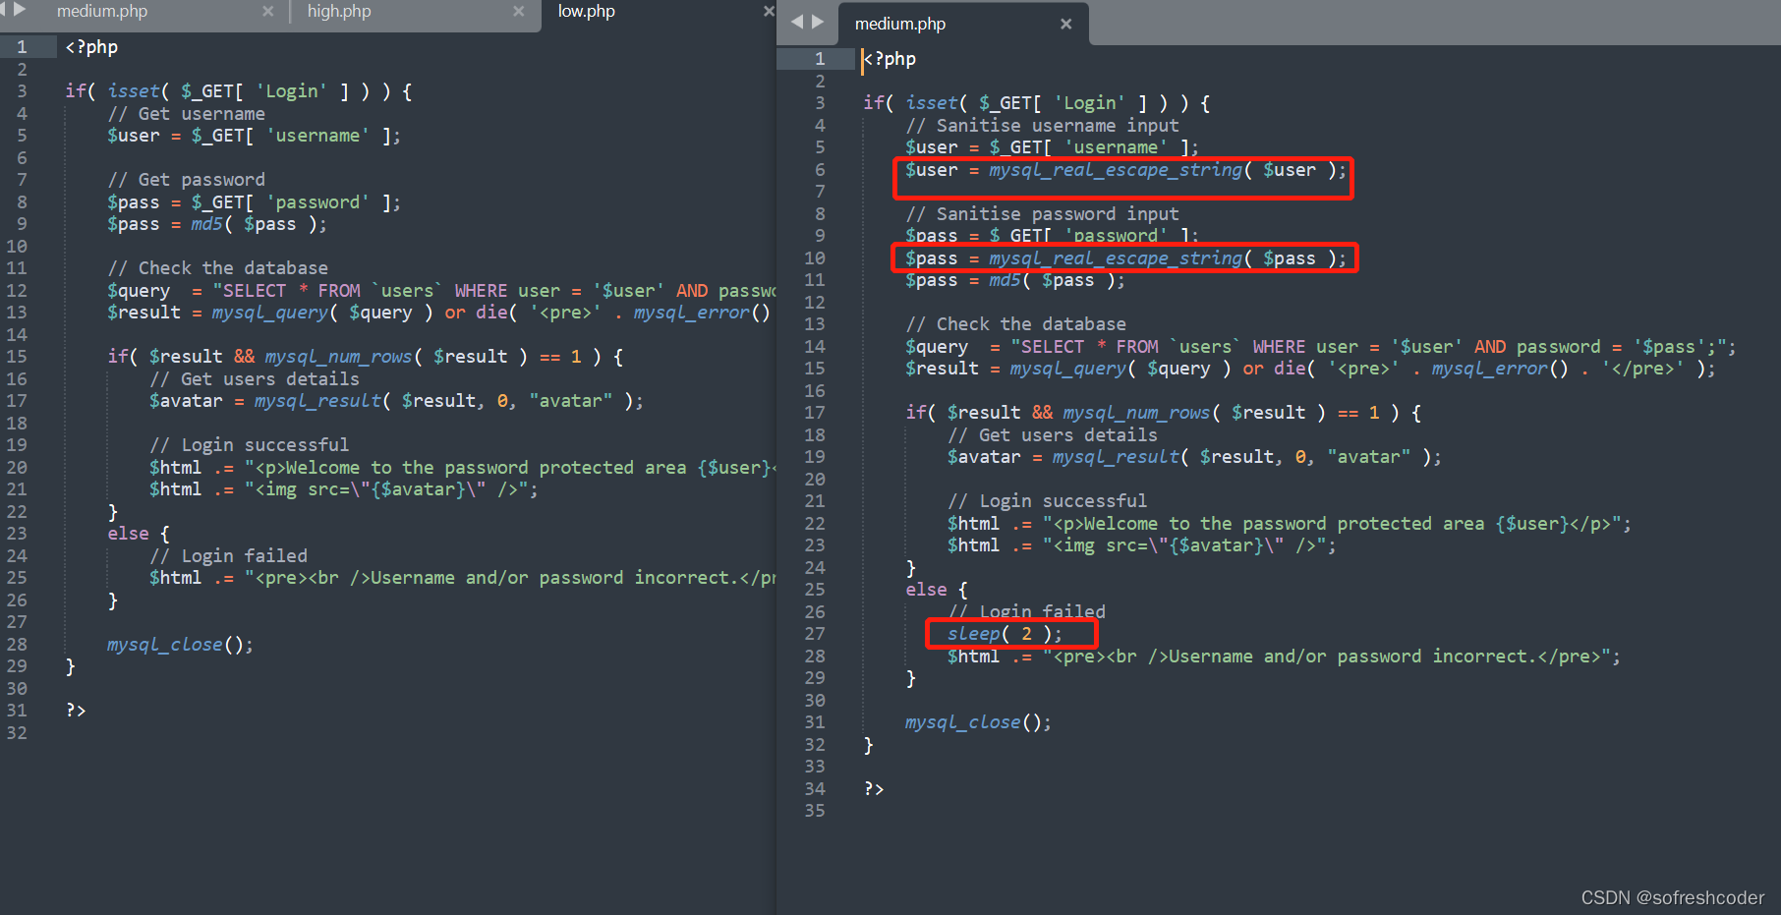Click '<?php' opening tag in left pane

pyautogui.click(x=91, y=47)
